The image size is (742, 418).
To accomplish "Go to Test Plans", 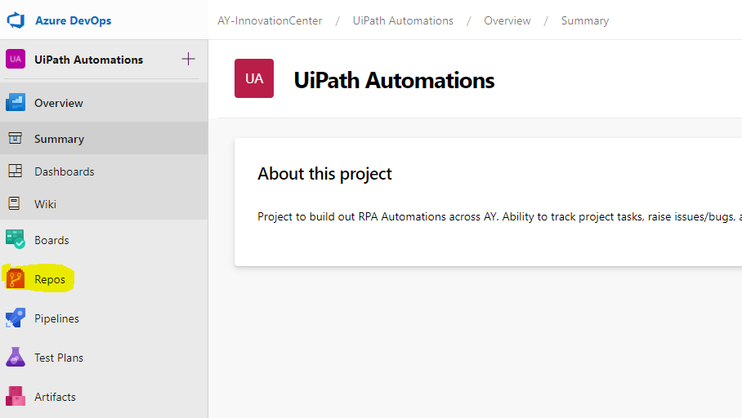I will [59, 358].
